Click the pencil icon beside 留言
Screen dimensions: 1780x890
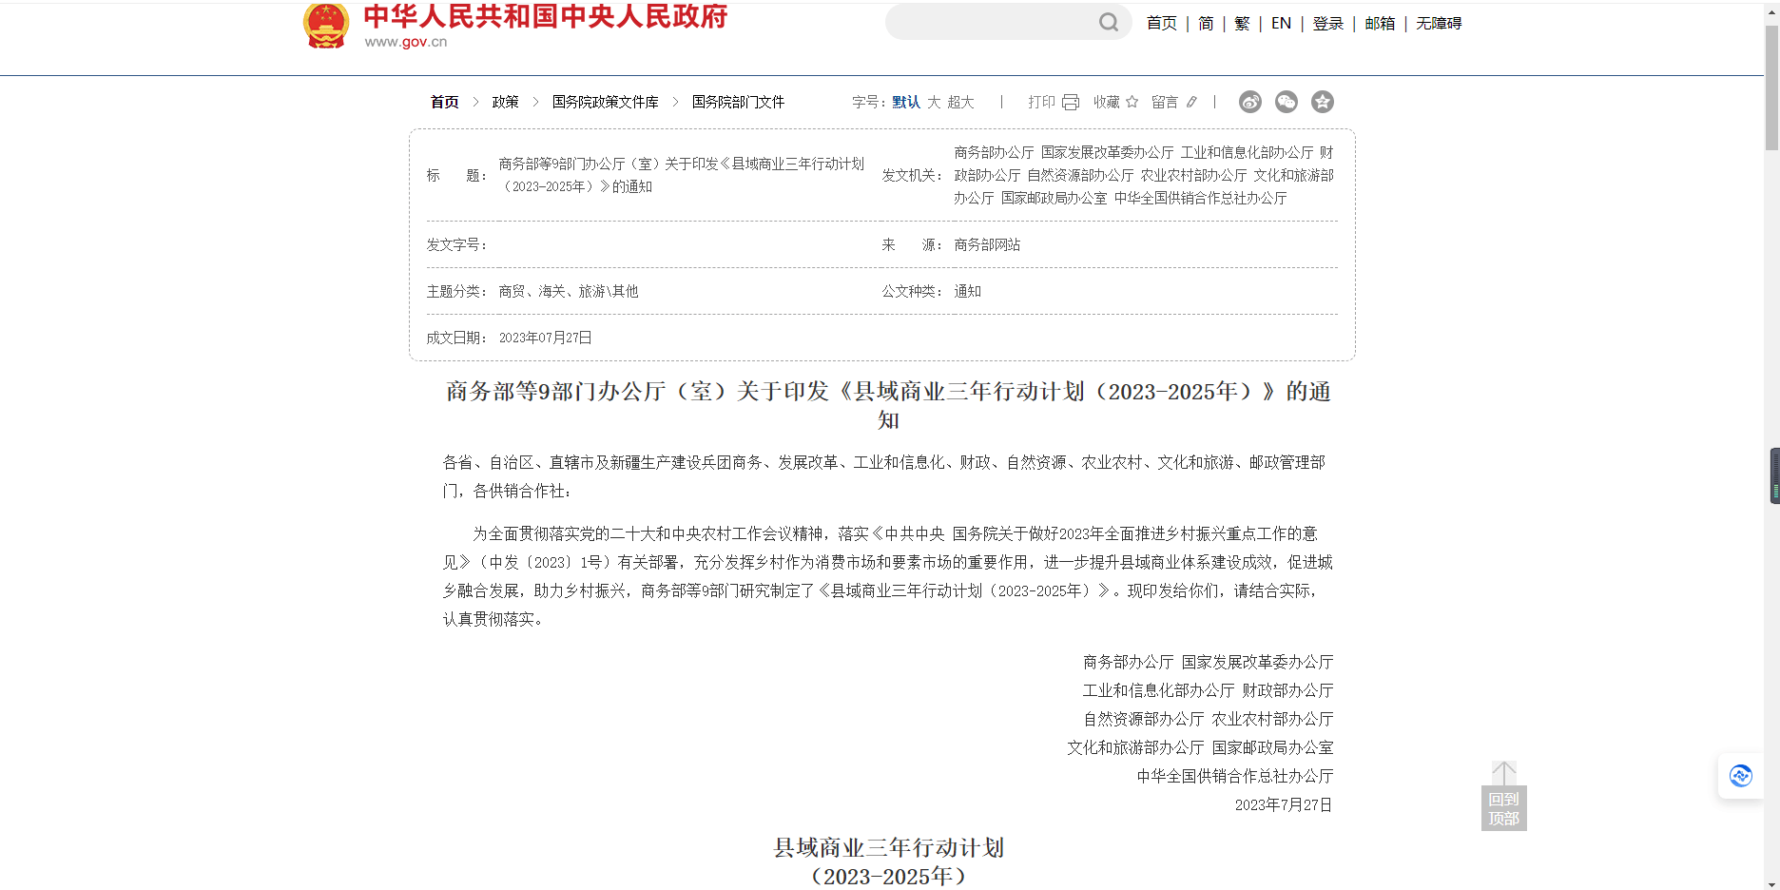[x=1193, y=102]
